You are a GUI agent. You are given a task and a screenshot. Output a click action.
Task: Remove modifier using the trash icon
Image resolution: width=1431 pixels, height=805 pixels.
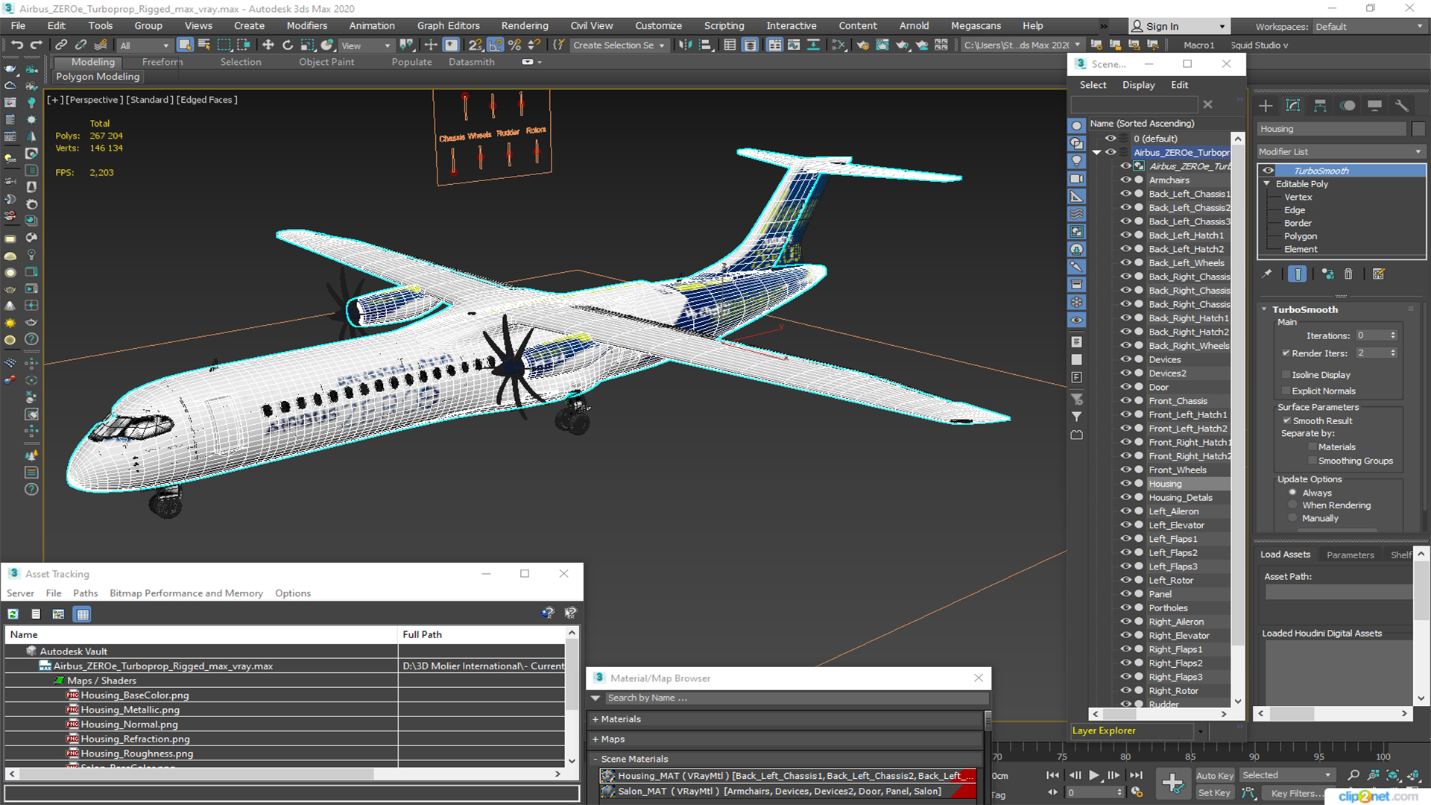tap(1348, 274)
